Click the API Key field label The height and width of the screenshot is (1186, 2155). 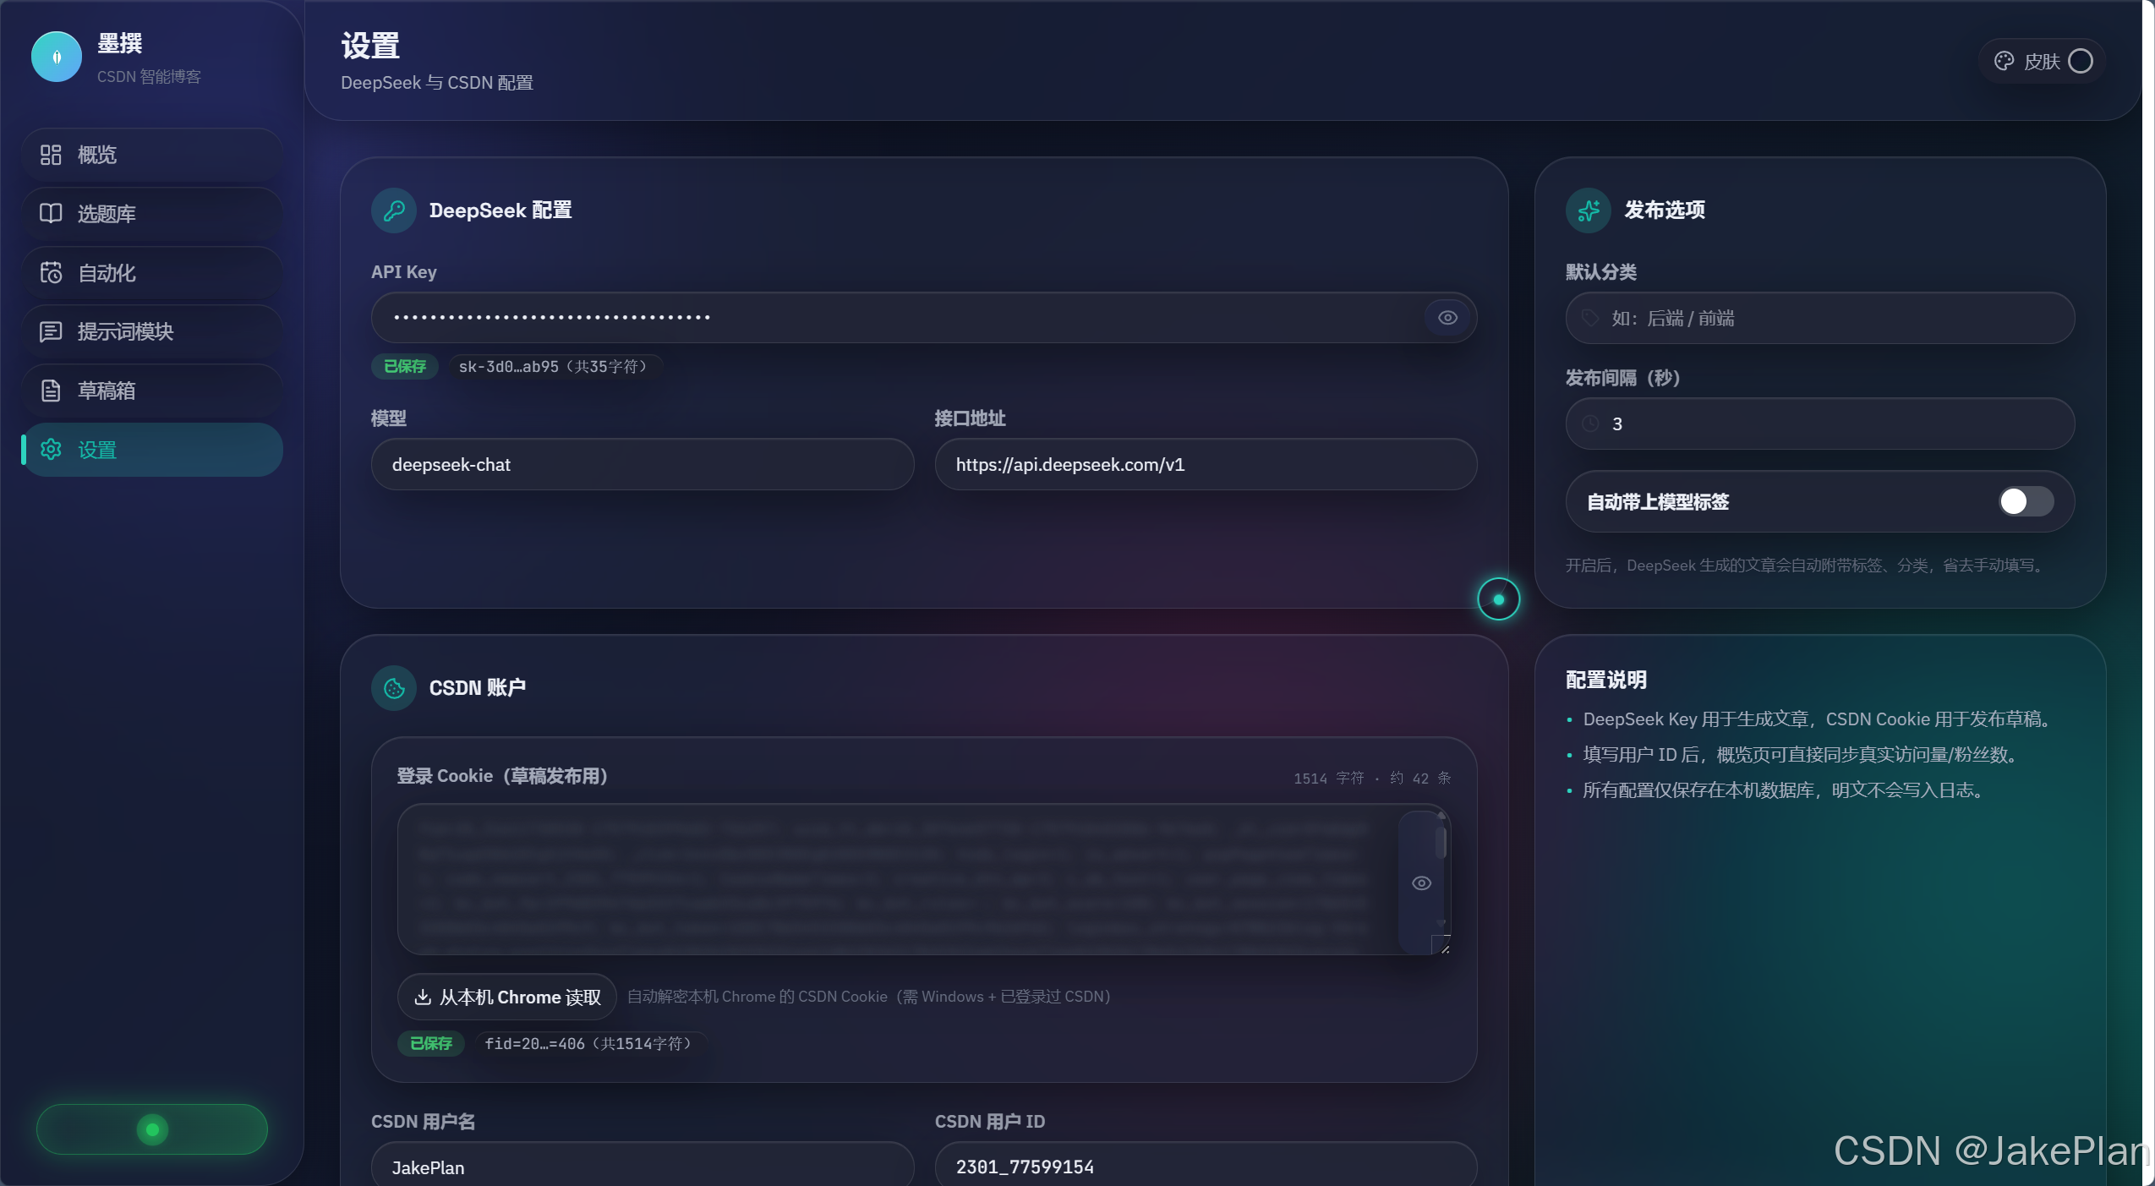[x=404, y=272]
